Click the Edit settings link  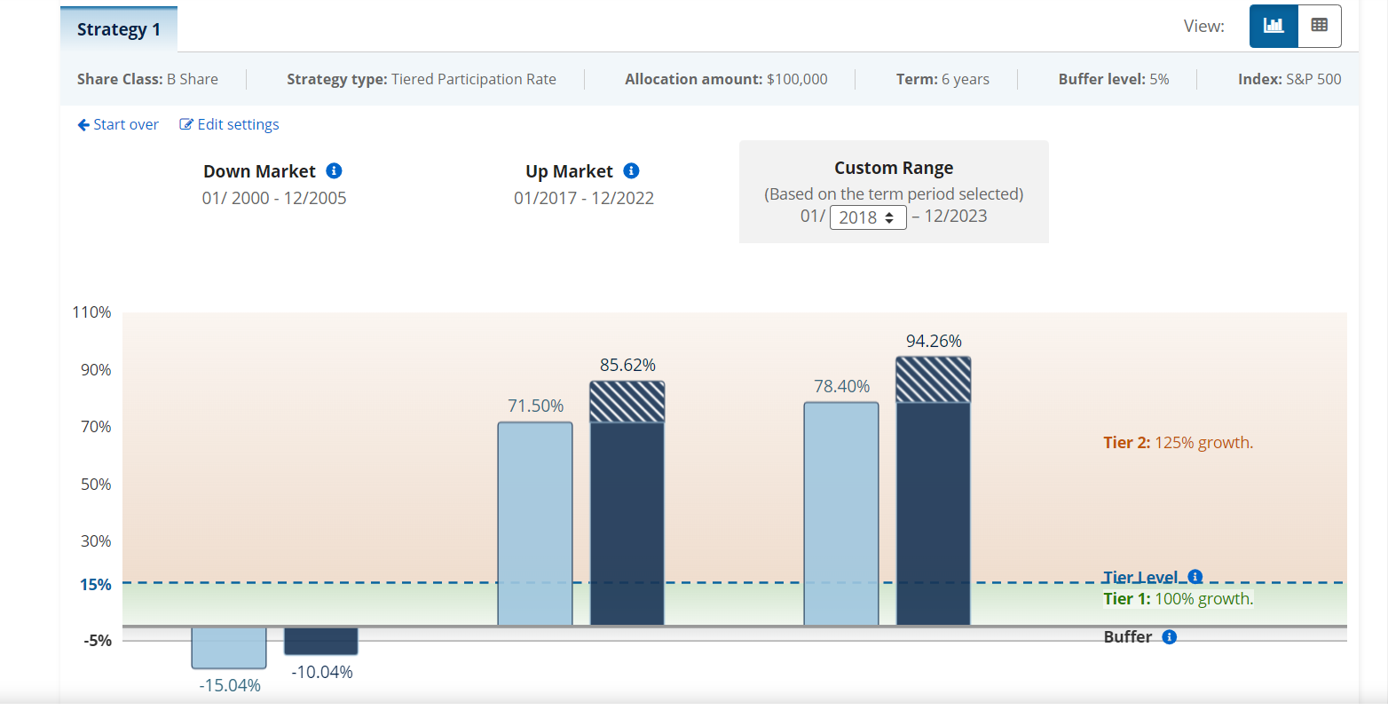click(229, 124)
